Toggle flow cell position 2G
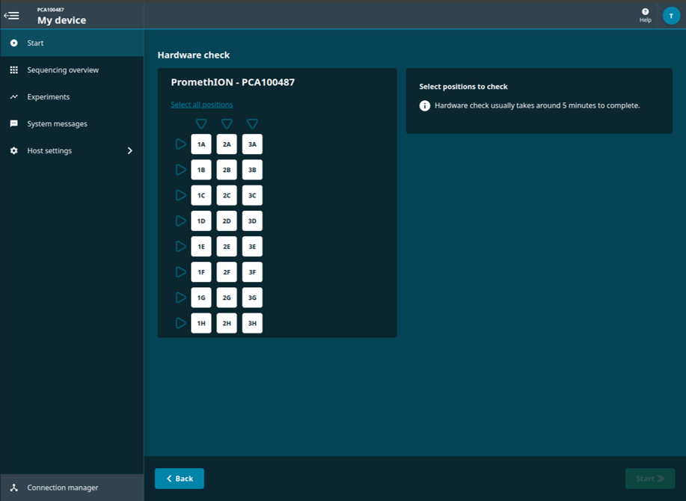Viewport: 686px width, 501px height. 227,298
